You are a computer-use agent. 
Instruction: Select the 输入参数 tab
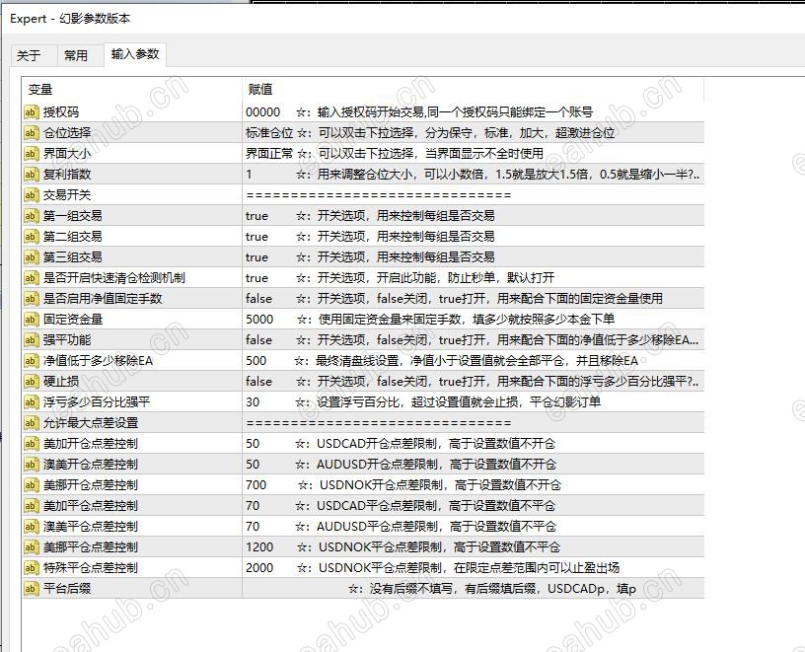pos(135,54)
